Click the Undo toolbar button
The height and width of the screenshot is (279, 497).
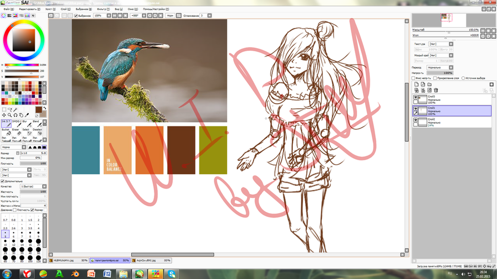point(50,15)
